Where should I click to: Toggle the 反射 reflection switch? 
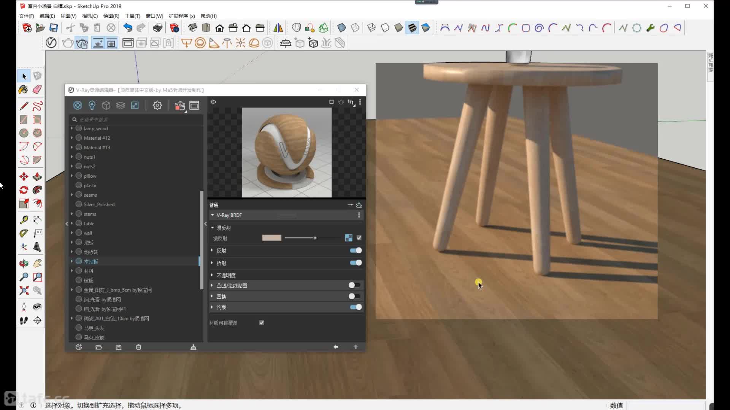tap(356, 250)
